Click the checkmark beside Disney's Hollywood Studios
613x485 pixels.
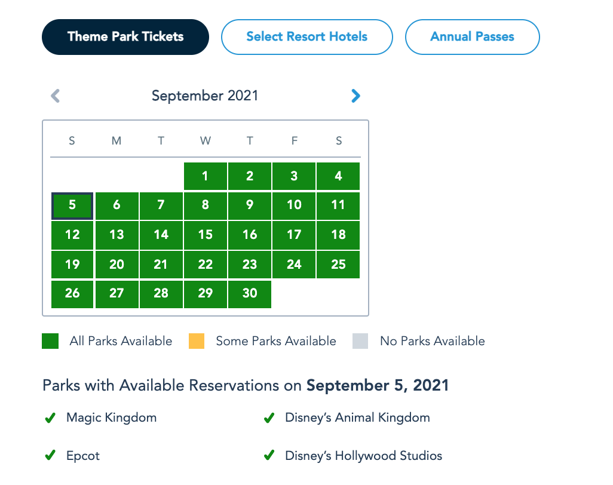(269, 456)
